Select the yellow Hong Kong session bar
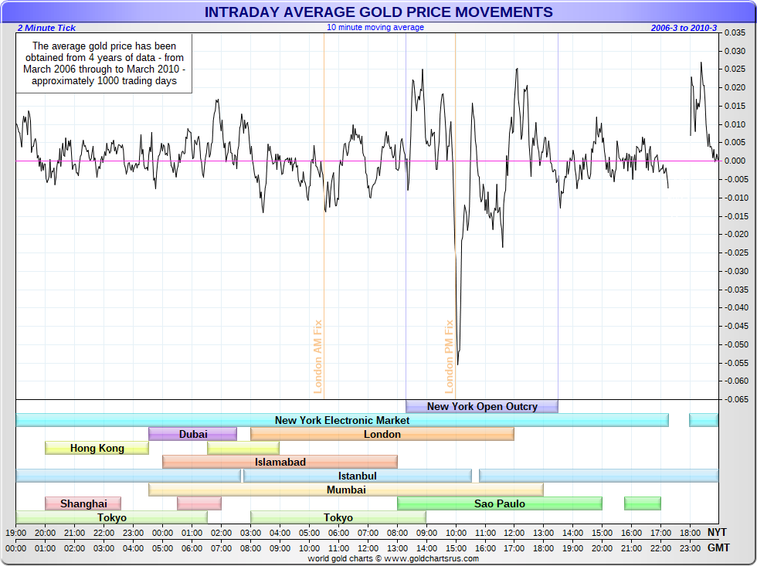Image resolution: width=757 pixels, height=566 pixels. click(x=97, y=449)
